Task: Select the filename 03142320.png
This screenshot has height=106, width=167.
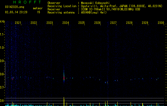Action: pos(15,7)
